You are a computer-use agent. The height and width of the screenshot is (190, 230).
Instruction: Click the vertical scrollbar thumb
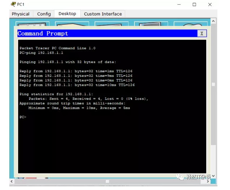click(x=213, y=84)
